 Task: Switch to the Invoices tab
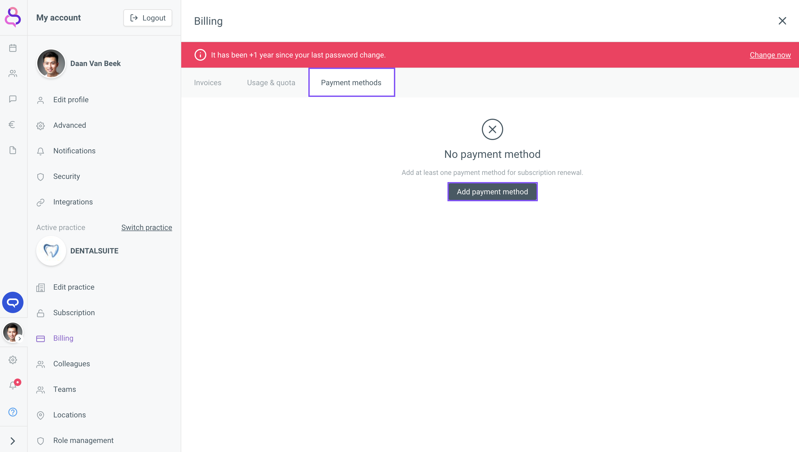tap(208, 83)
